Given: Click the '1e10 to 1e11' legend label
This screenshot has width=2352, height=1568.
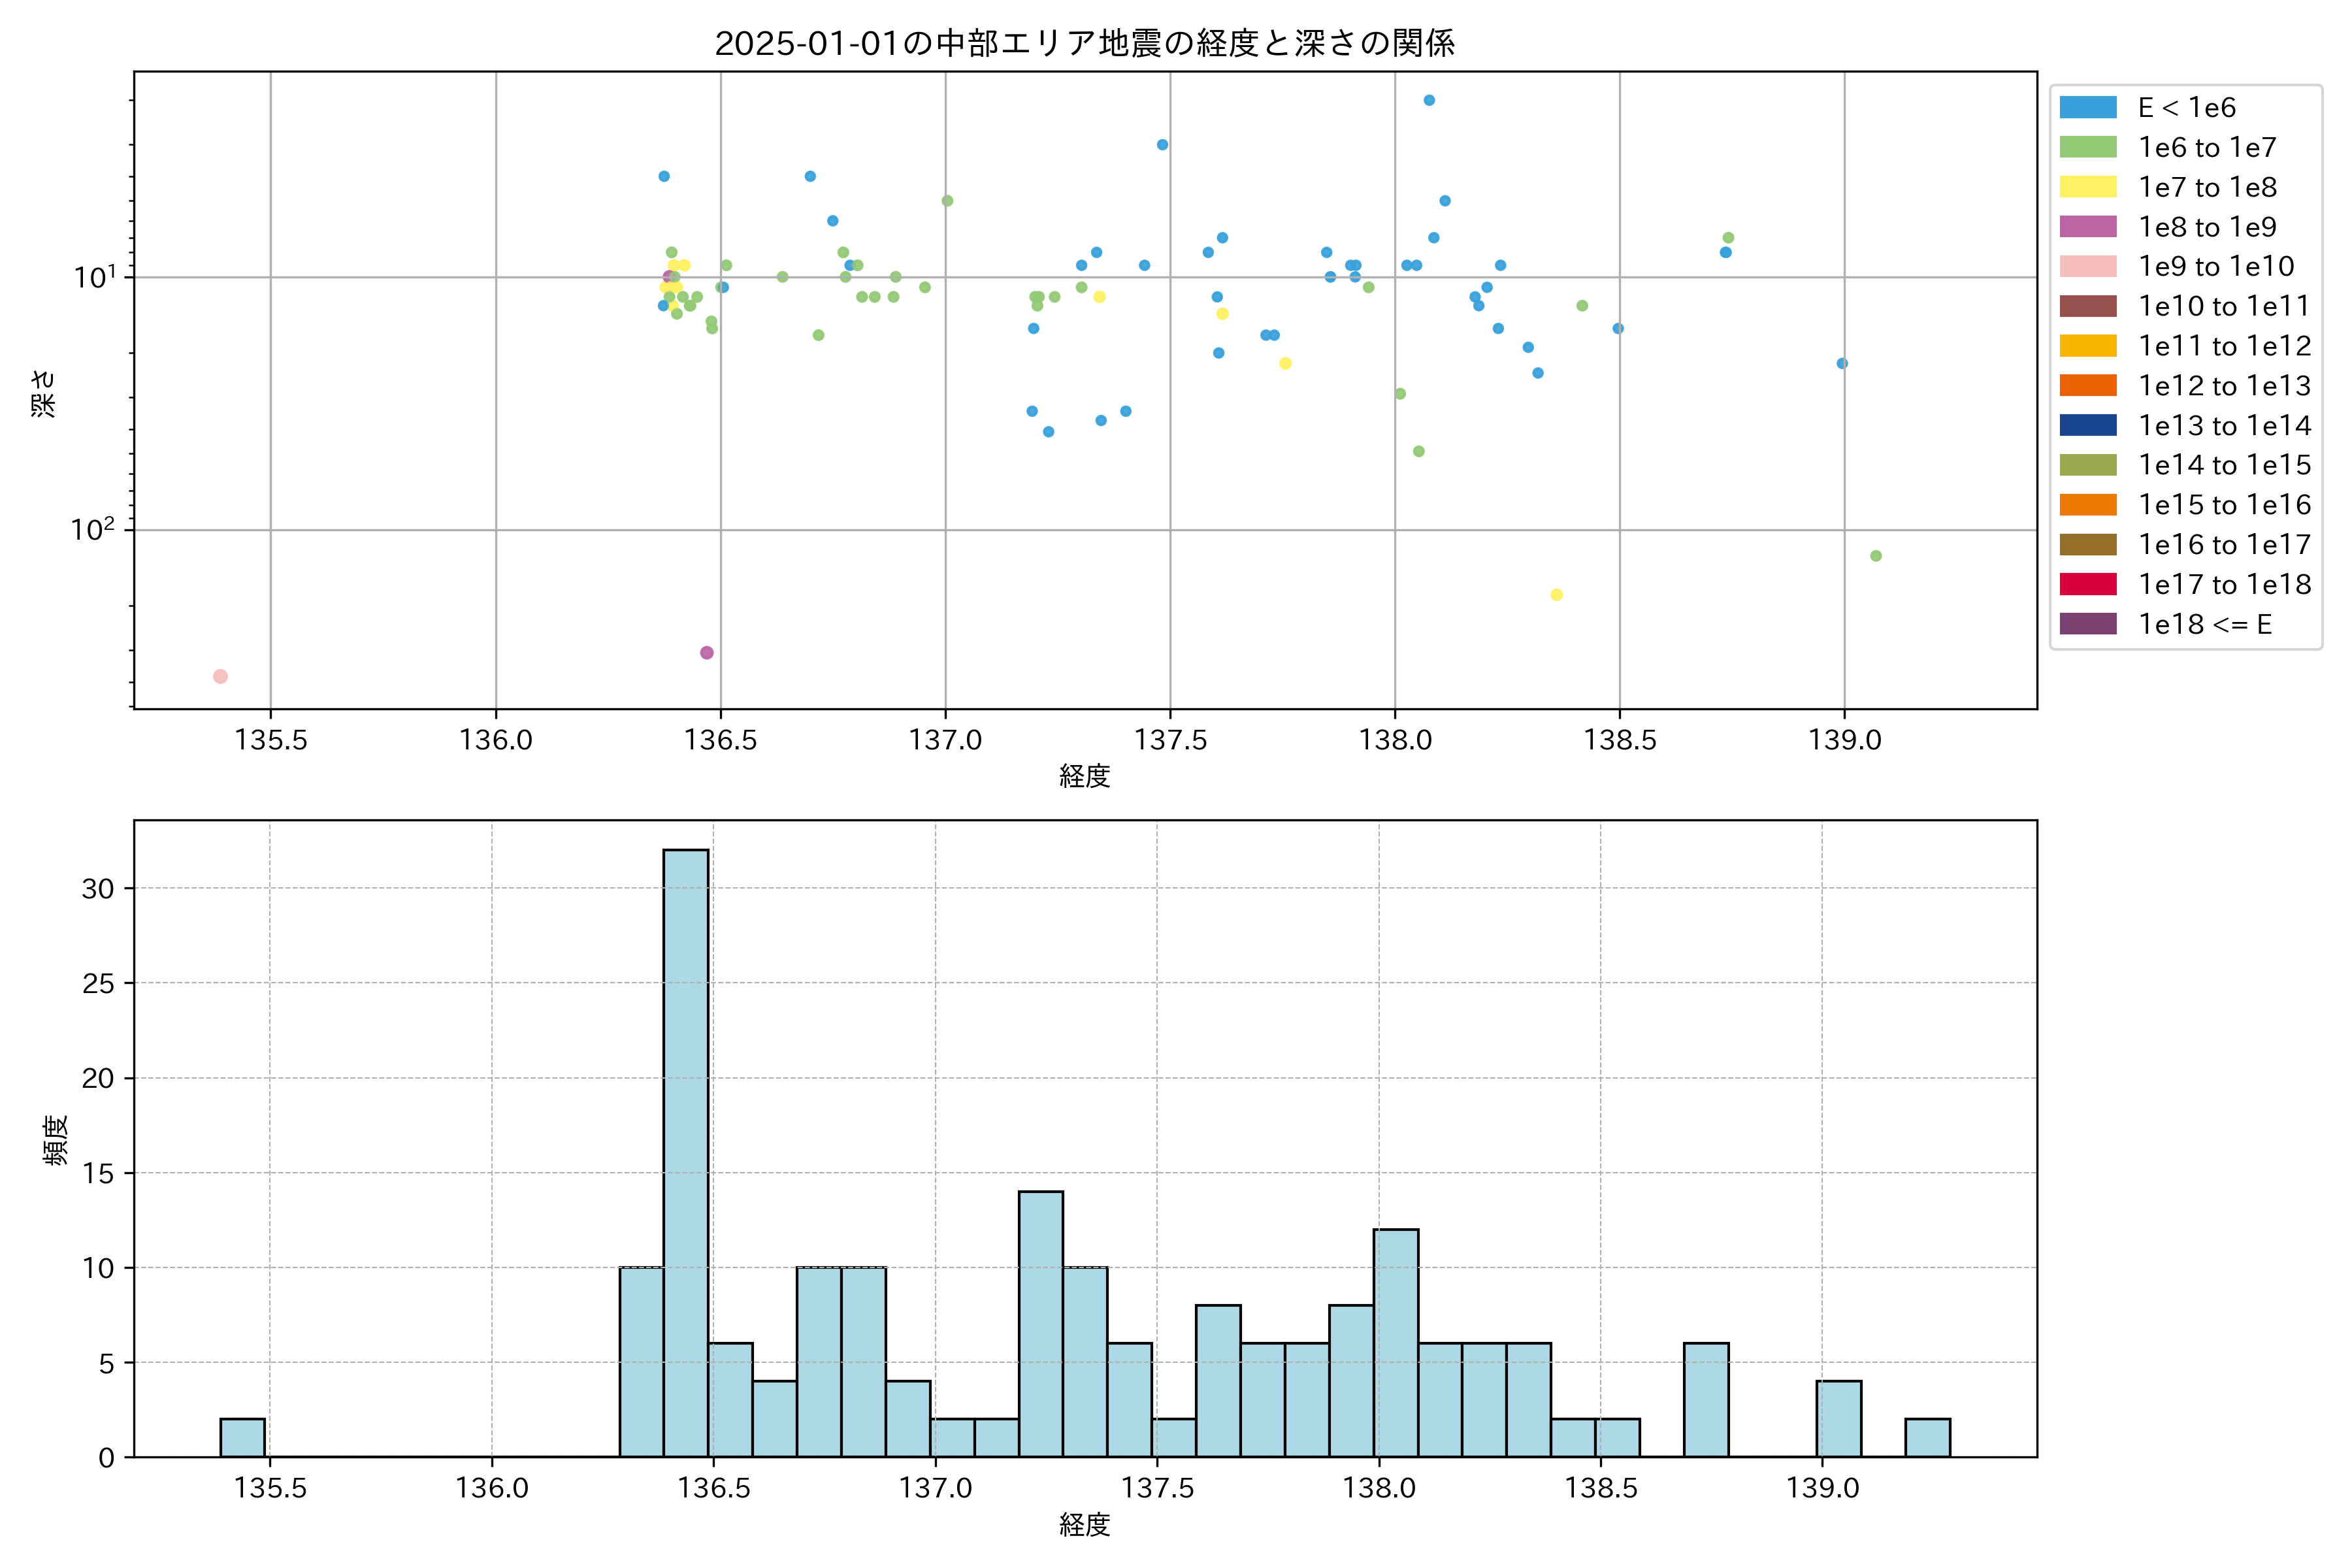Looking at the screenshot, I should pyautogui.click(x=2224, y=306).
